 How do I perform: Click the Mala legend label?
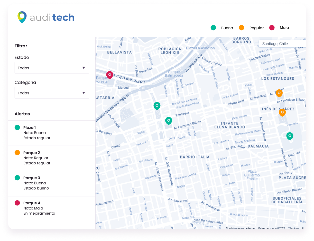284,28
